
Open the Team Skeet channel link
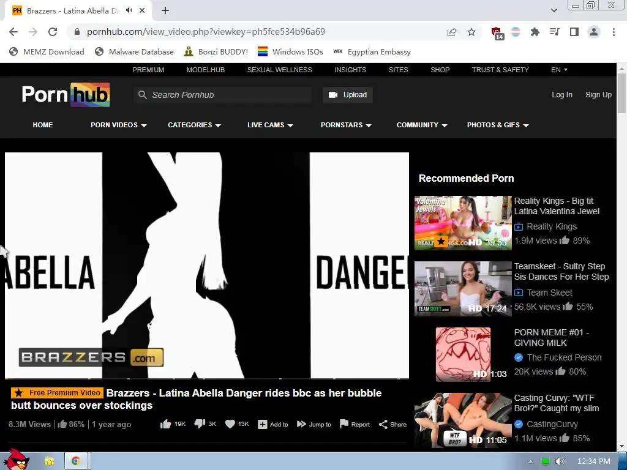pyautogui.click(x=549, y=293)
